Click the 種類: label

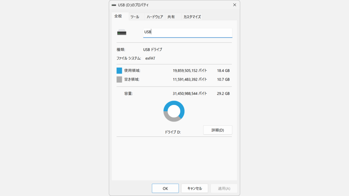121,50
